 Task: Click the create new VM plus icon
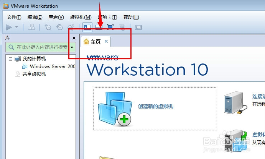124,119
